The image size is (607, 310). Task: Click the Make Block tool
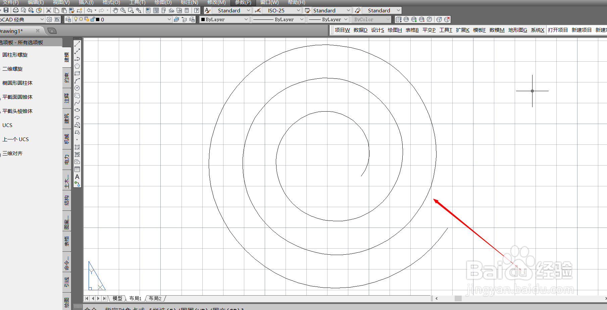[77, 132]
